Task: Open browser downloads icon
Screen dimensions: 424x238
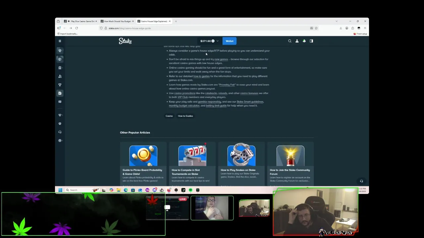Action: [x=341, y=28]
